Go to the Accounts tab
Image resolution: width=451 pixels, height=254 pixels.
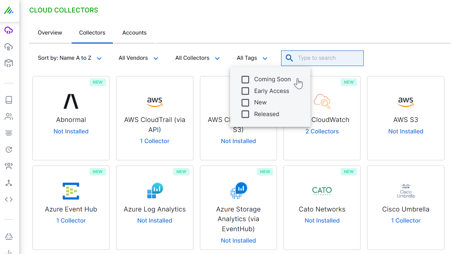pos(134,33)
